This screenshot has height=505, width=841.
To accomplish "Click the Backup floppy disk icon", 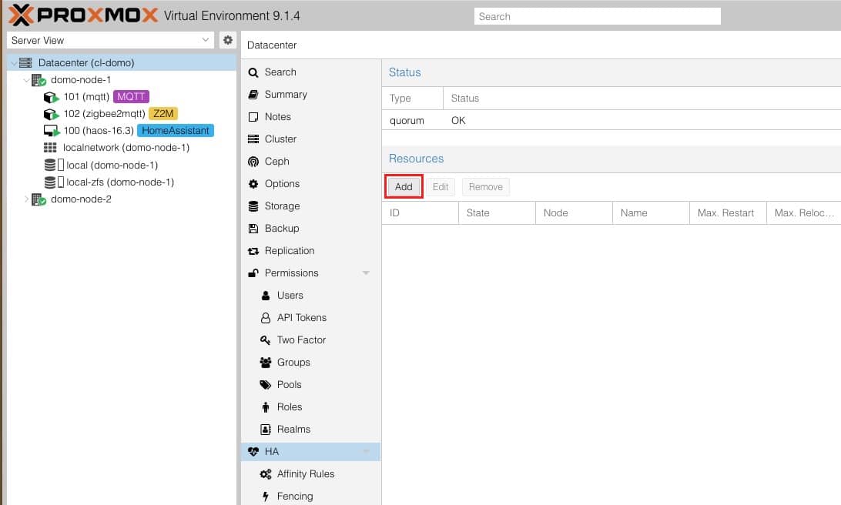I will click(253, 229).
